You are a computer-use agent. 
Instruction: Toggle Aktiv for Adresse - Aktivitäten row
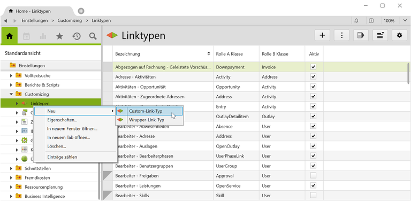pos(313,76)
